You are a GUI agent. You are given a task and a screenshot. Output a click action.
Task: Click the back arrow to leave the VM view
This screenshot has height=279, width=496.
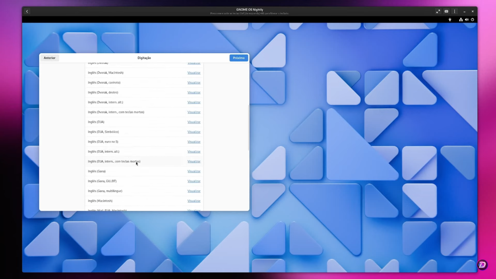(x=27, y=11)
